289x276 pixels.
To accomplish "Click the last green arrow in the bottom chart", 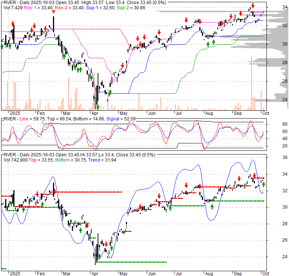I will [264, 184].
